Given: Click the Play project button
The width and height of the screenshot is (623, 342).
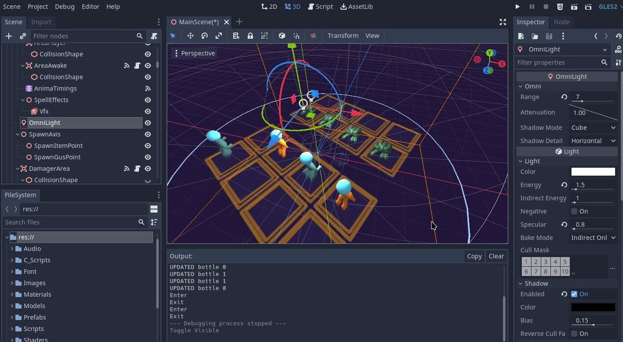Looking at the screenshot, I should tap(517, 7).
